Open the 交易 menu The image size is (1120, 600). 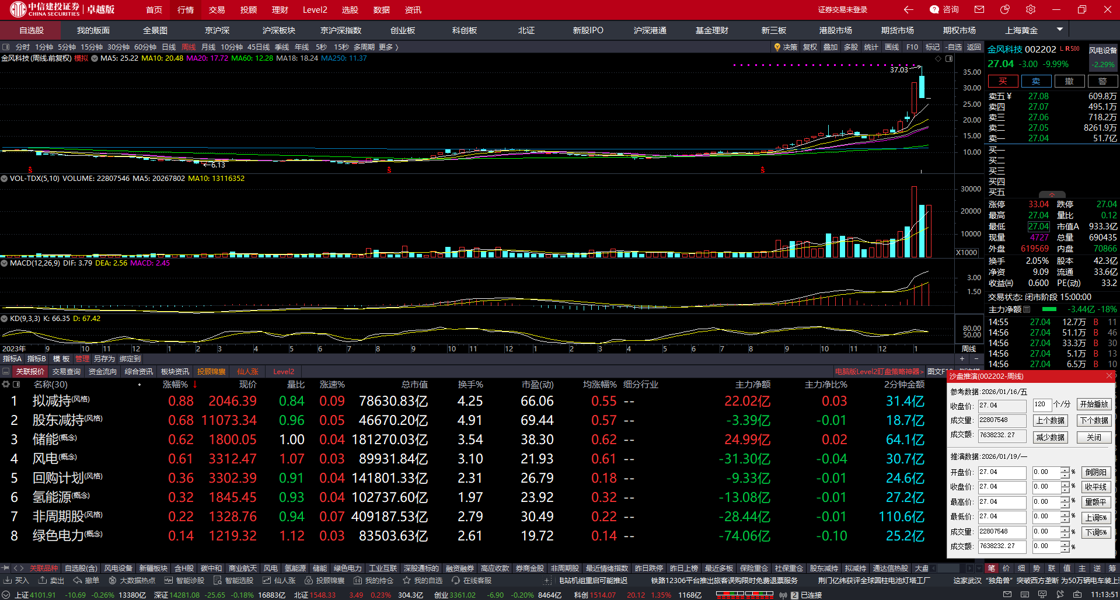pos(217,10)
